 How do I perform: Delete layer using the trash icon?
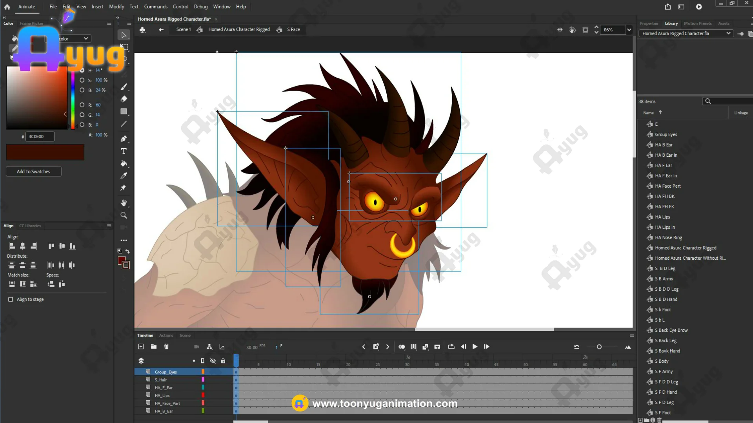[166, 347]
